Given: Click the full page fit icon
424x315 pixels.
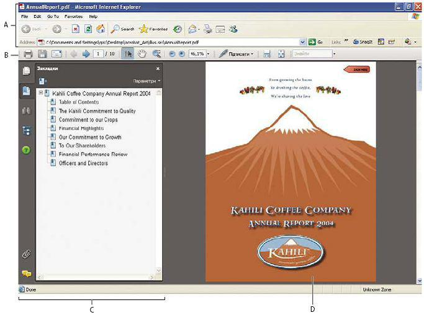Looking at the screenshot, I should [x=281, y=54].
